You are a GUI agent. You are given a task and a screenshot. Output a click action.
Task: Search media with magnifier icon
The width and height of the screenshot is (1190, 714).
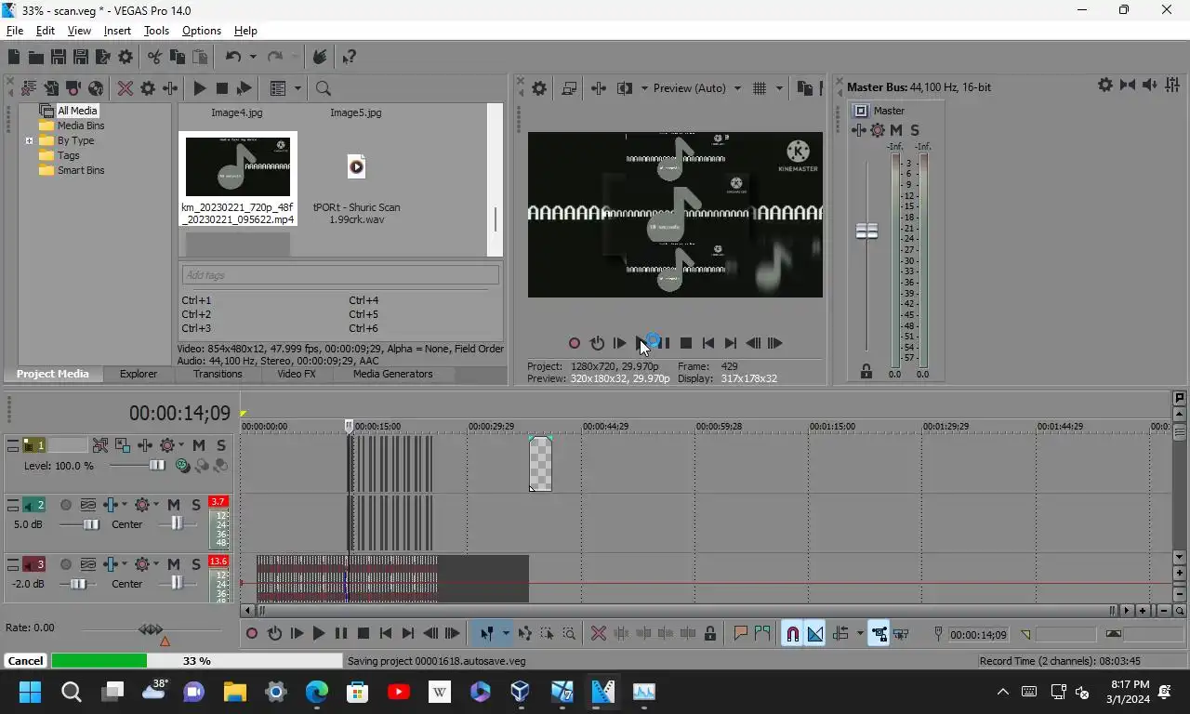tap(324, 88)
